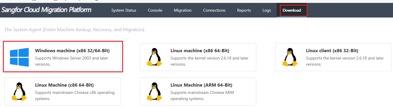Click penguin icon for Linux Machine ARM 64-Bit
This screenshot has width=393, height=107.
154,92
